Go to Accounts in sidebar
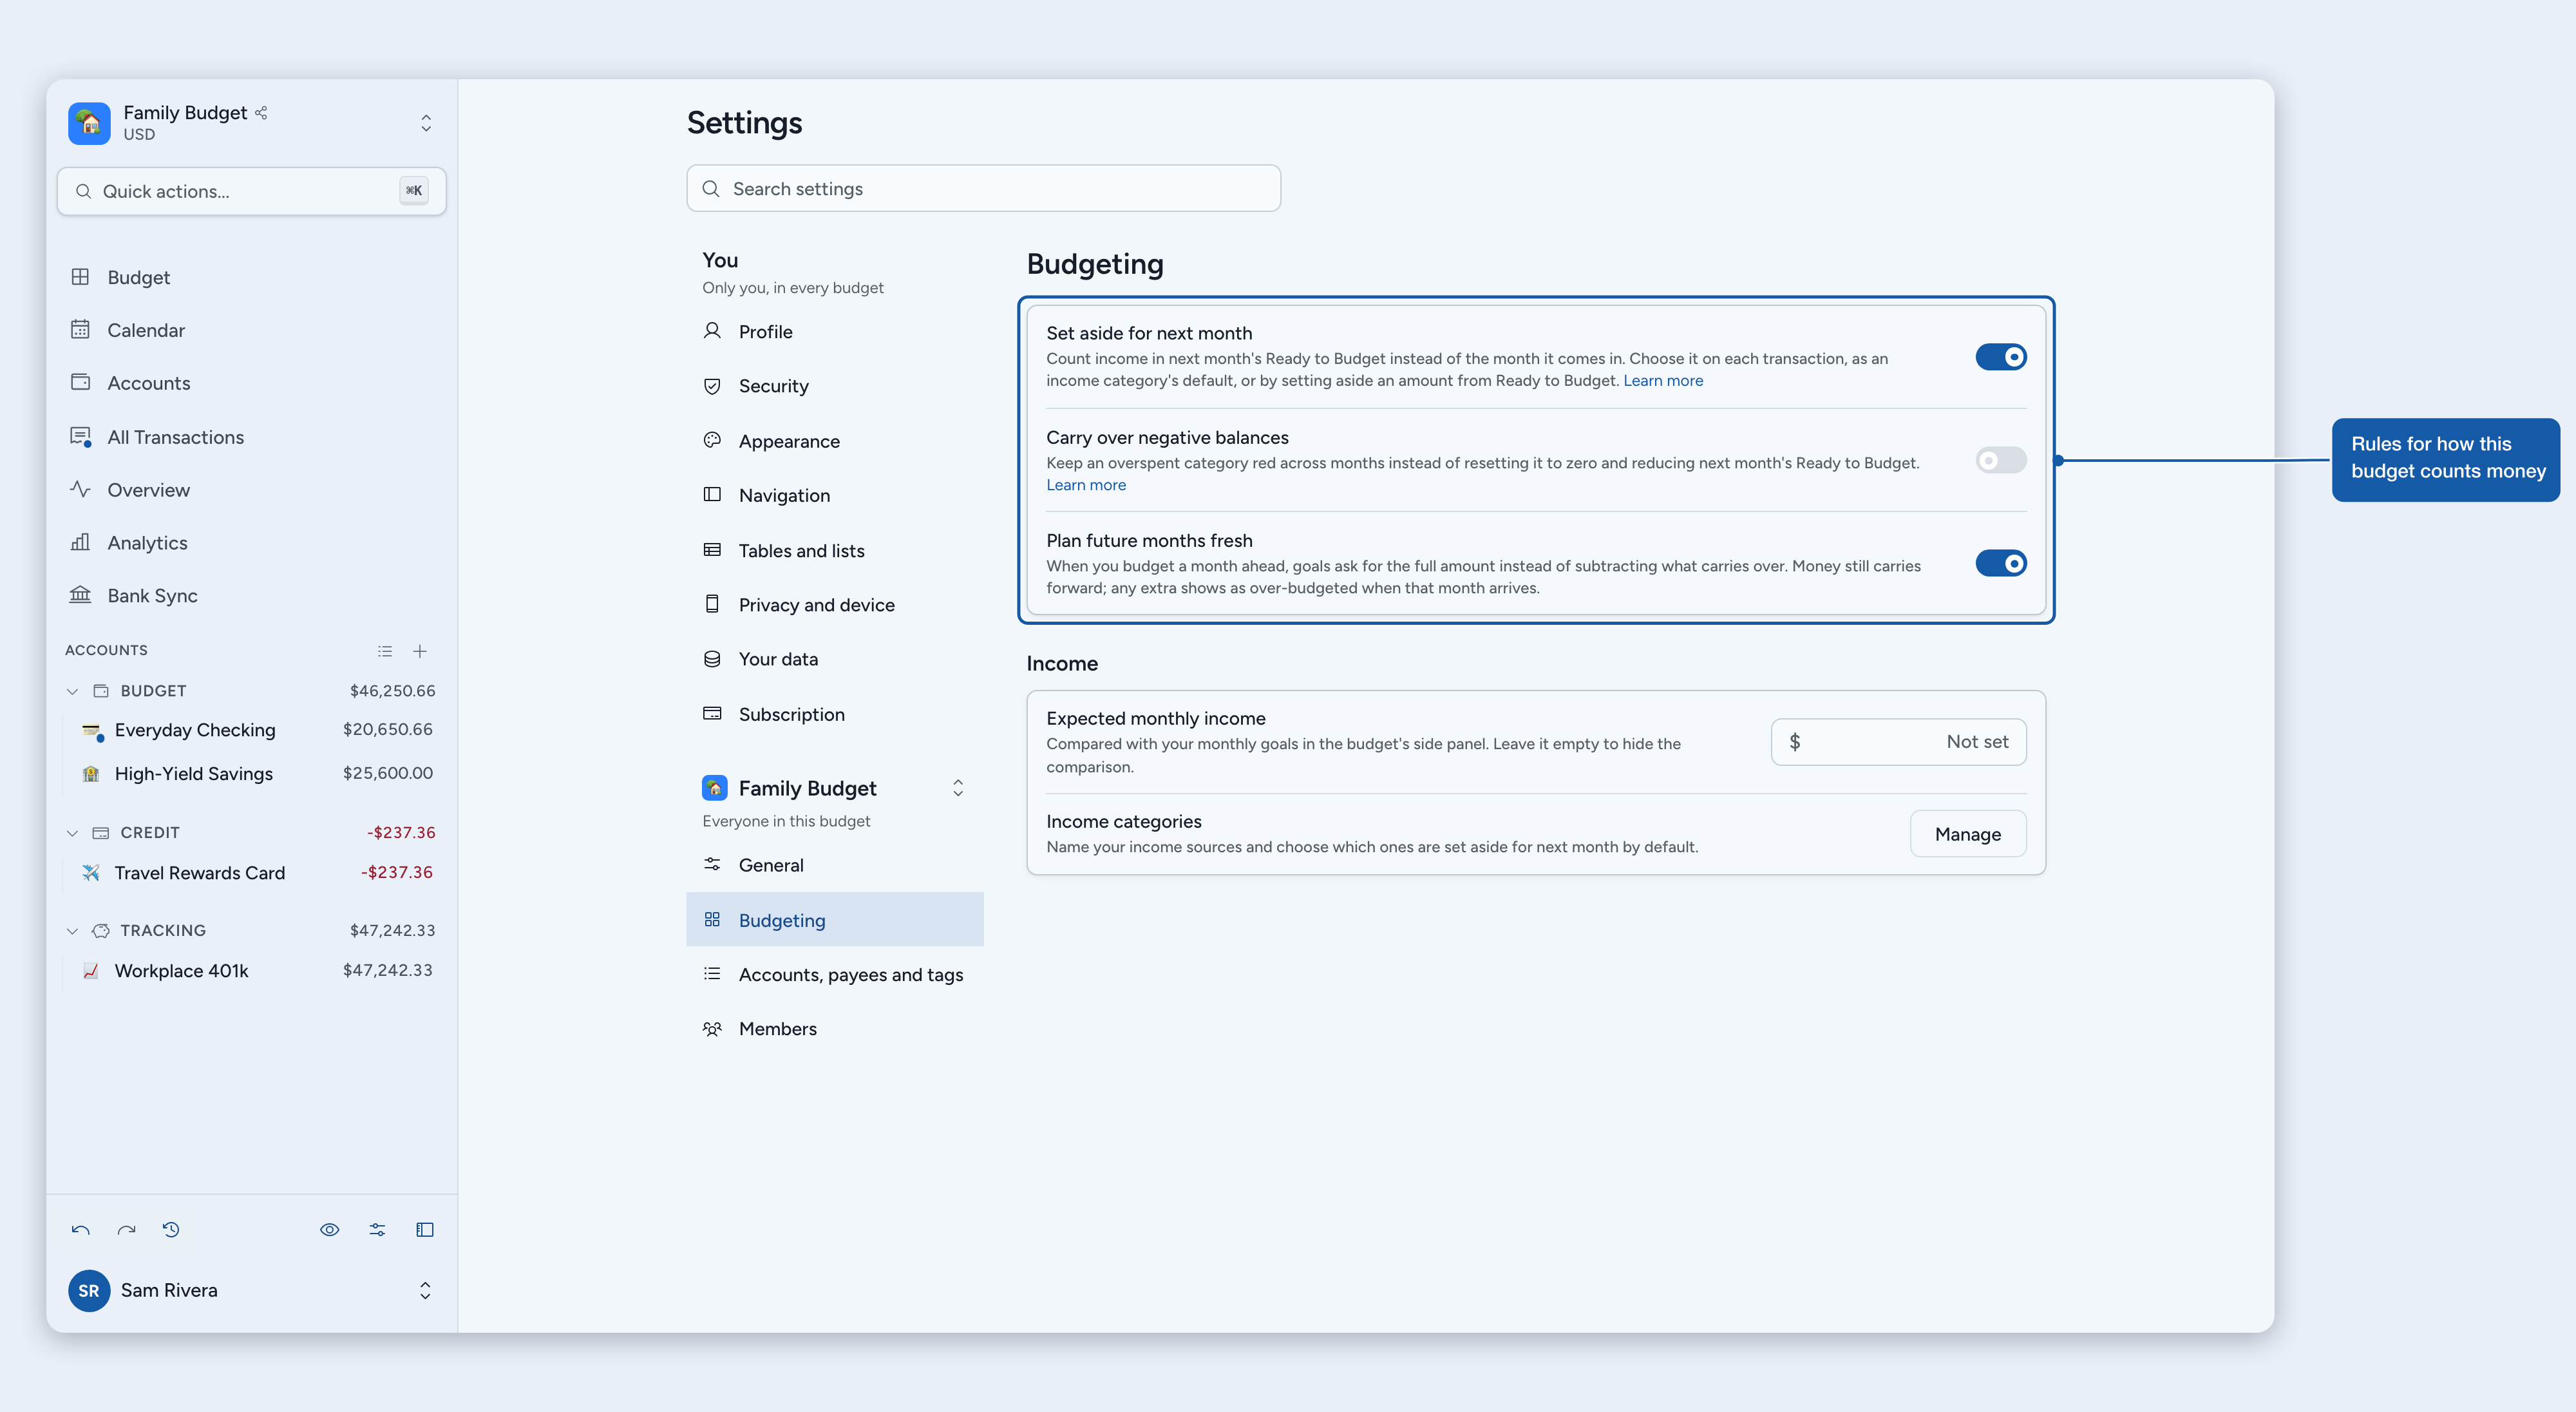The height and width of the screenshot is (1412, 2576). 252,383
